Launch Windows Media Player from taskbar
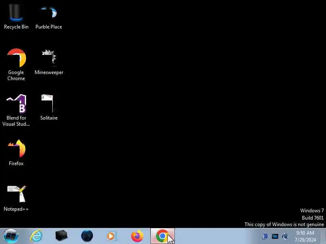This screenshot has width=326, height=244. 112,236
